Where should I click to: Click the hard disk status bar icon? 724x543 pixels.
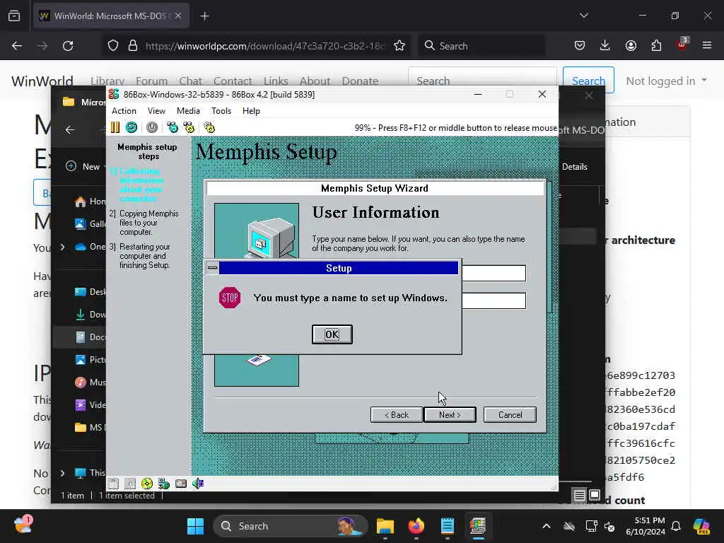point(181,484)
